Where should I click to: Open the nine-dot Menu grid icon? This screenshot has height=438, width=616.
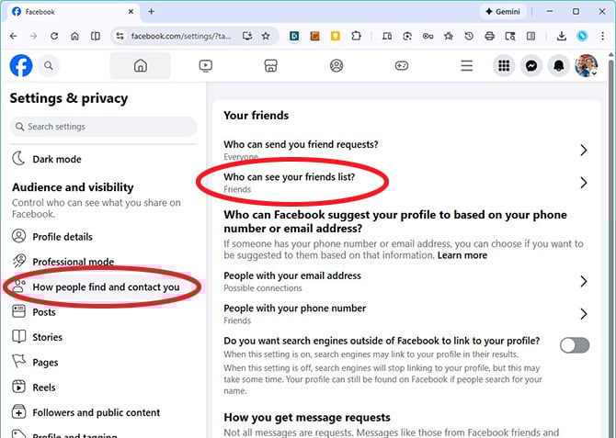(x=504, y=65)
